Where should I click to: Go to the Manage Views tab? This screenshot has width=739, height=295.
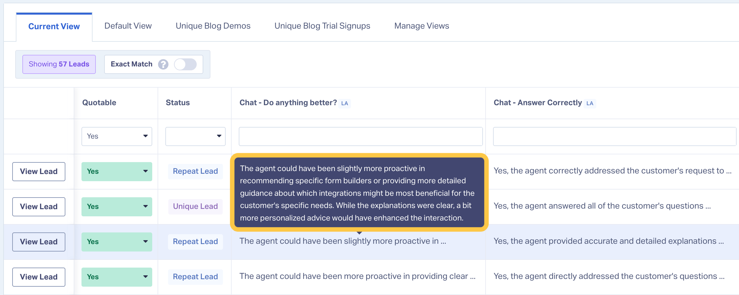(x=421, y=26)
